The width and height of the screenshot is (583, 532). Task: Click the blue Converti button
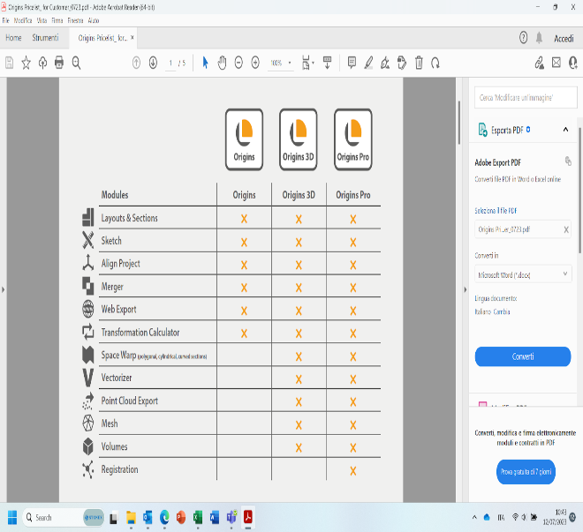click(x=523, y=356)
